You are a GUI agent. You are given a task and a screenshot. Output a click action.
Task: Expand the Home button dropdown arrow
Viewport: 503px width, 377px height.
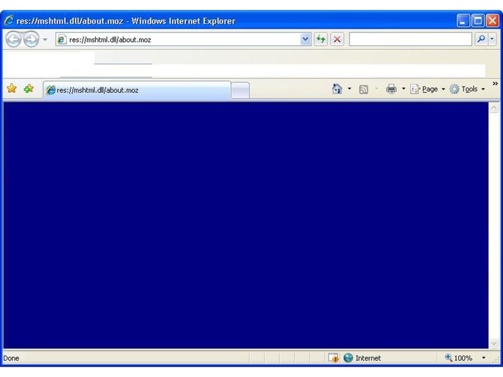[x=349, y=89]
